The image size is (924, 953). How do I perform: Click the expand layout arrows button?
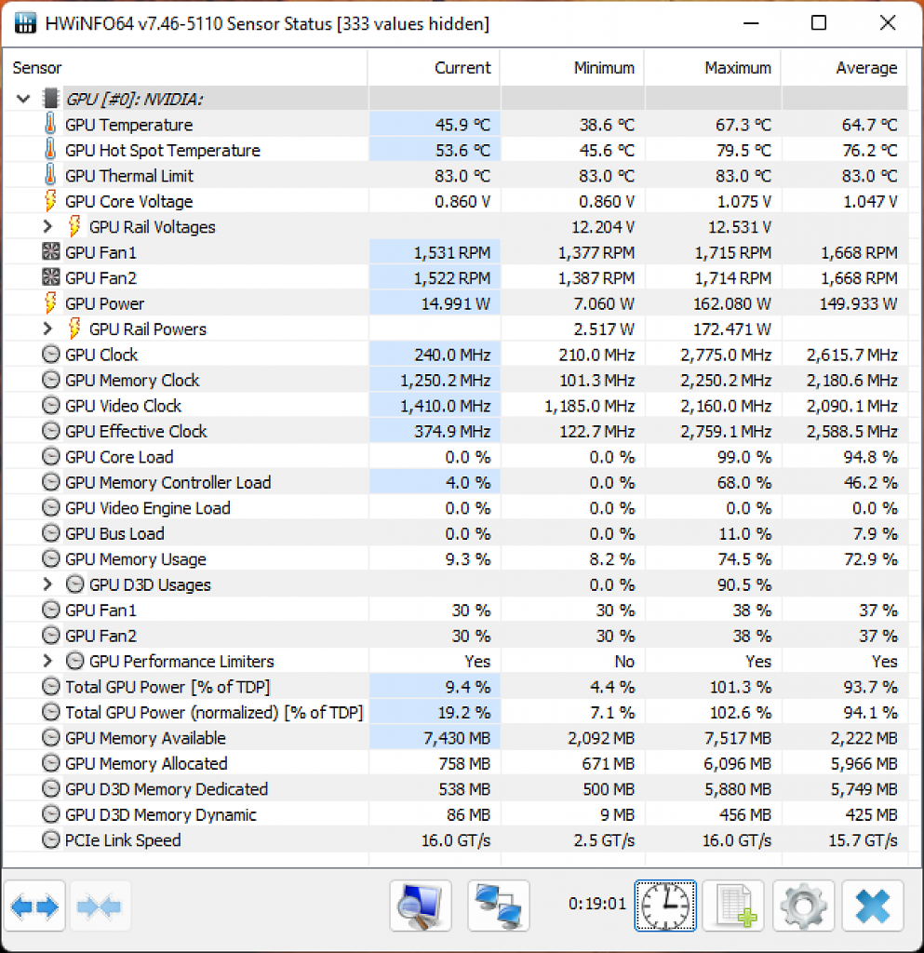click(34, 906)
